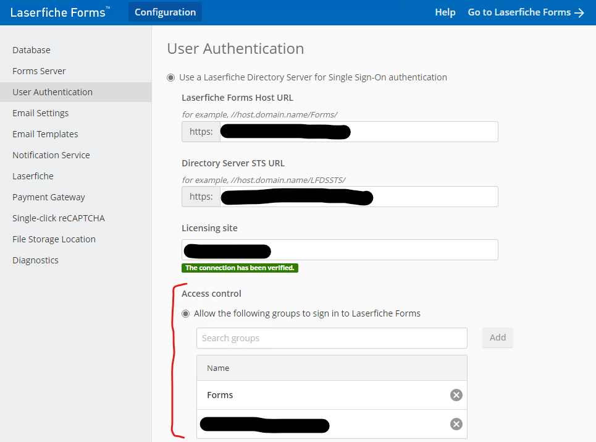
Task: Open Notification Service settings
Action: click(51, 155)
